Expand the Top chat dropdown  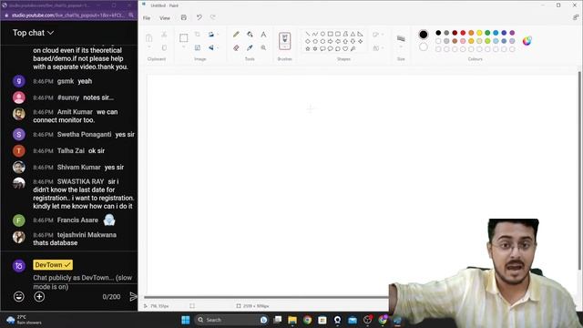click(x=33, y=33)
